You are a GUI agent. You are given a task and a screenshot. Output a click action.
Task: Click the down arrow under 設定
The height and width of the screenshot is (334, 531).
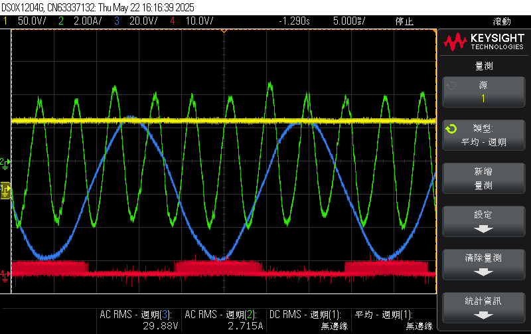click(x=483, y=229)
